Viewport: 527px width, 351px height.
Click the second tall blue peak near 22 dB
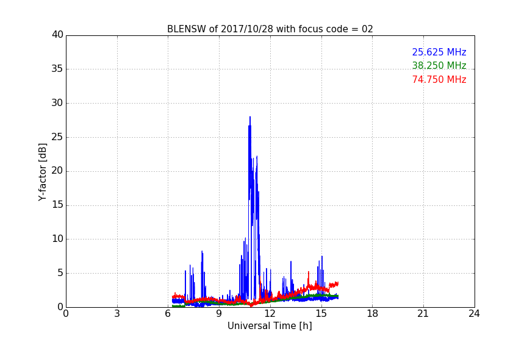click(257, 157)
